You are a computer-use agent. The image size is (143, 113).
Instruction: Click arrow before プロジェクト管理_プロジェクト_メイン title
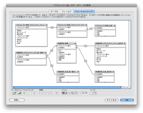pos(16,25)
